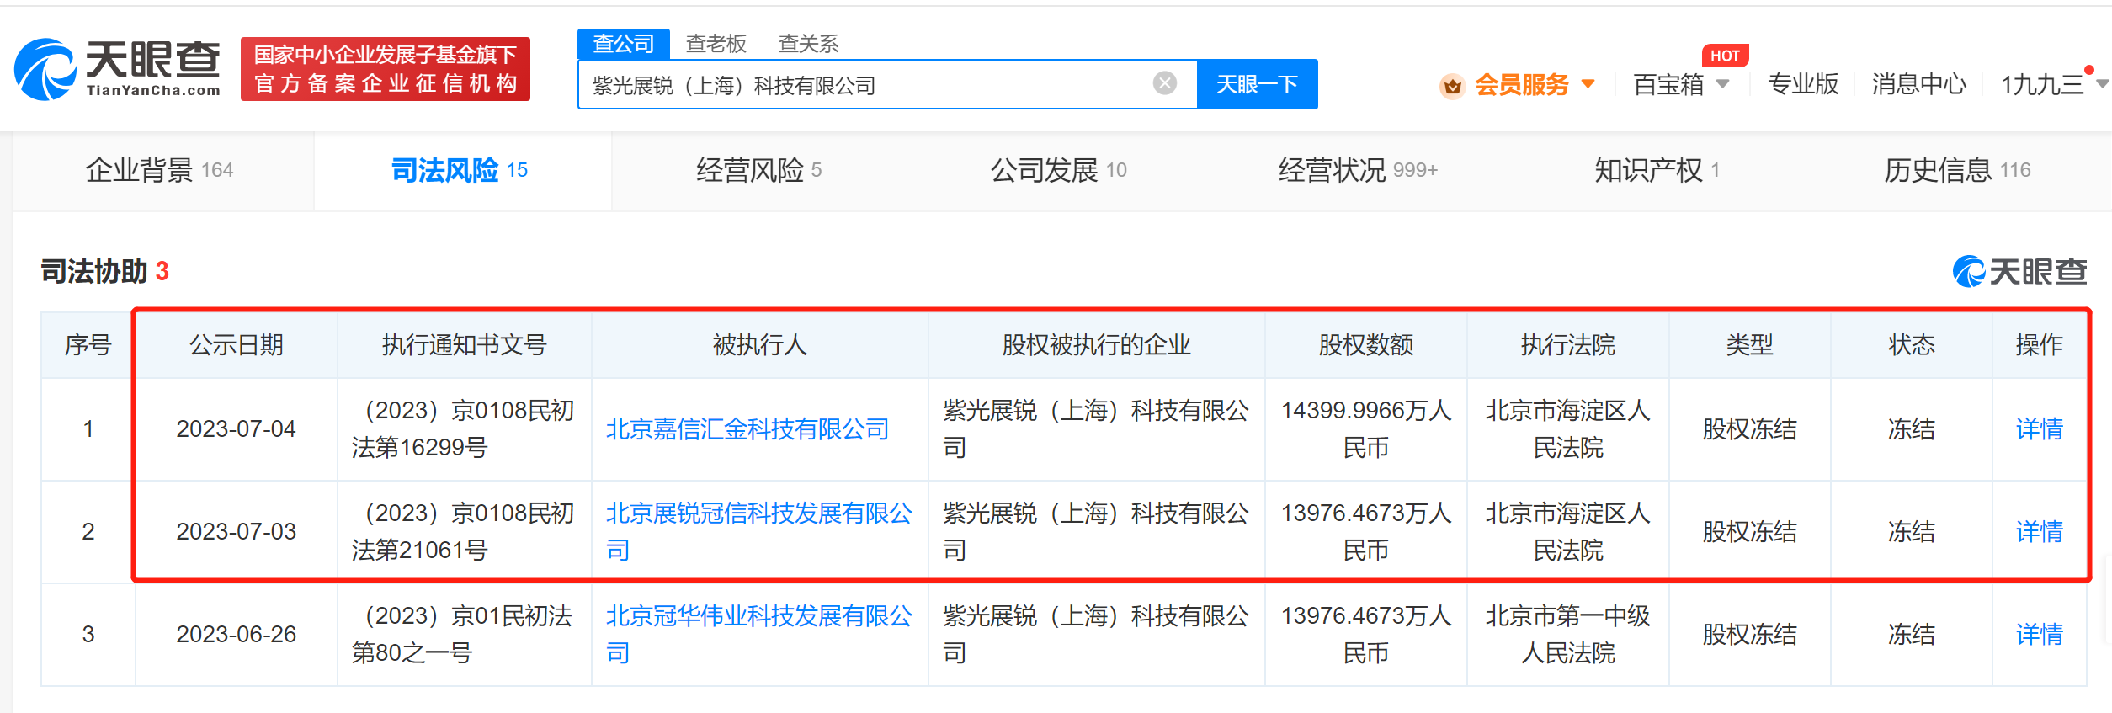Open 北京展锐冠信科技发展有限公司 link
Screen dimensions: 2112x713
(x=759, y=531)
